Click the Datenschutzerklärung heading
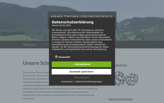 click(x=73, y=22)
